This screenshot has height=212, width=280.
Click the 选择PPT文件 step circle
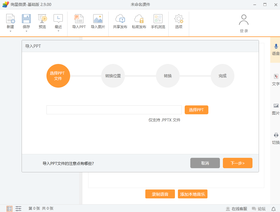(58, 76)
